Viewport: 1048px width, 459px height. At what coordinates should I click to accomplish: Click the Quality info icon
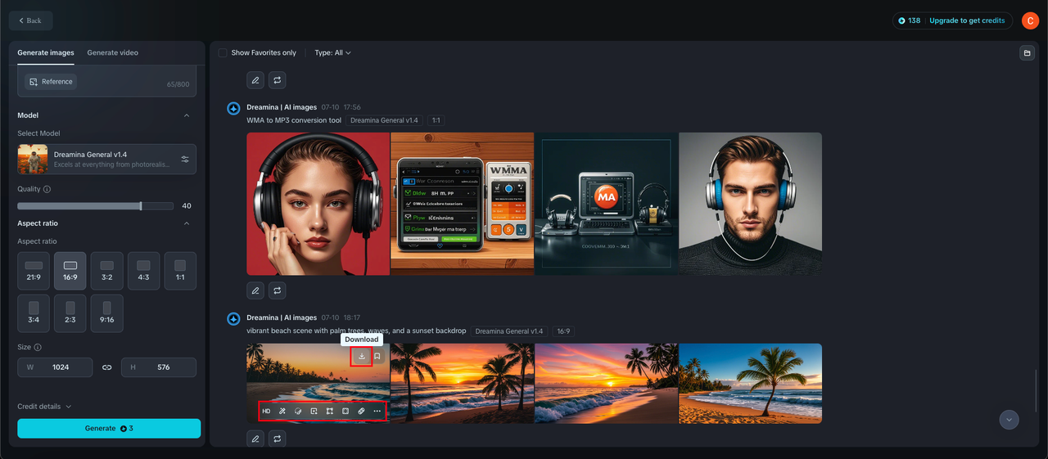(47, 189)
